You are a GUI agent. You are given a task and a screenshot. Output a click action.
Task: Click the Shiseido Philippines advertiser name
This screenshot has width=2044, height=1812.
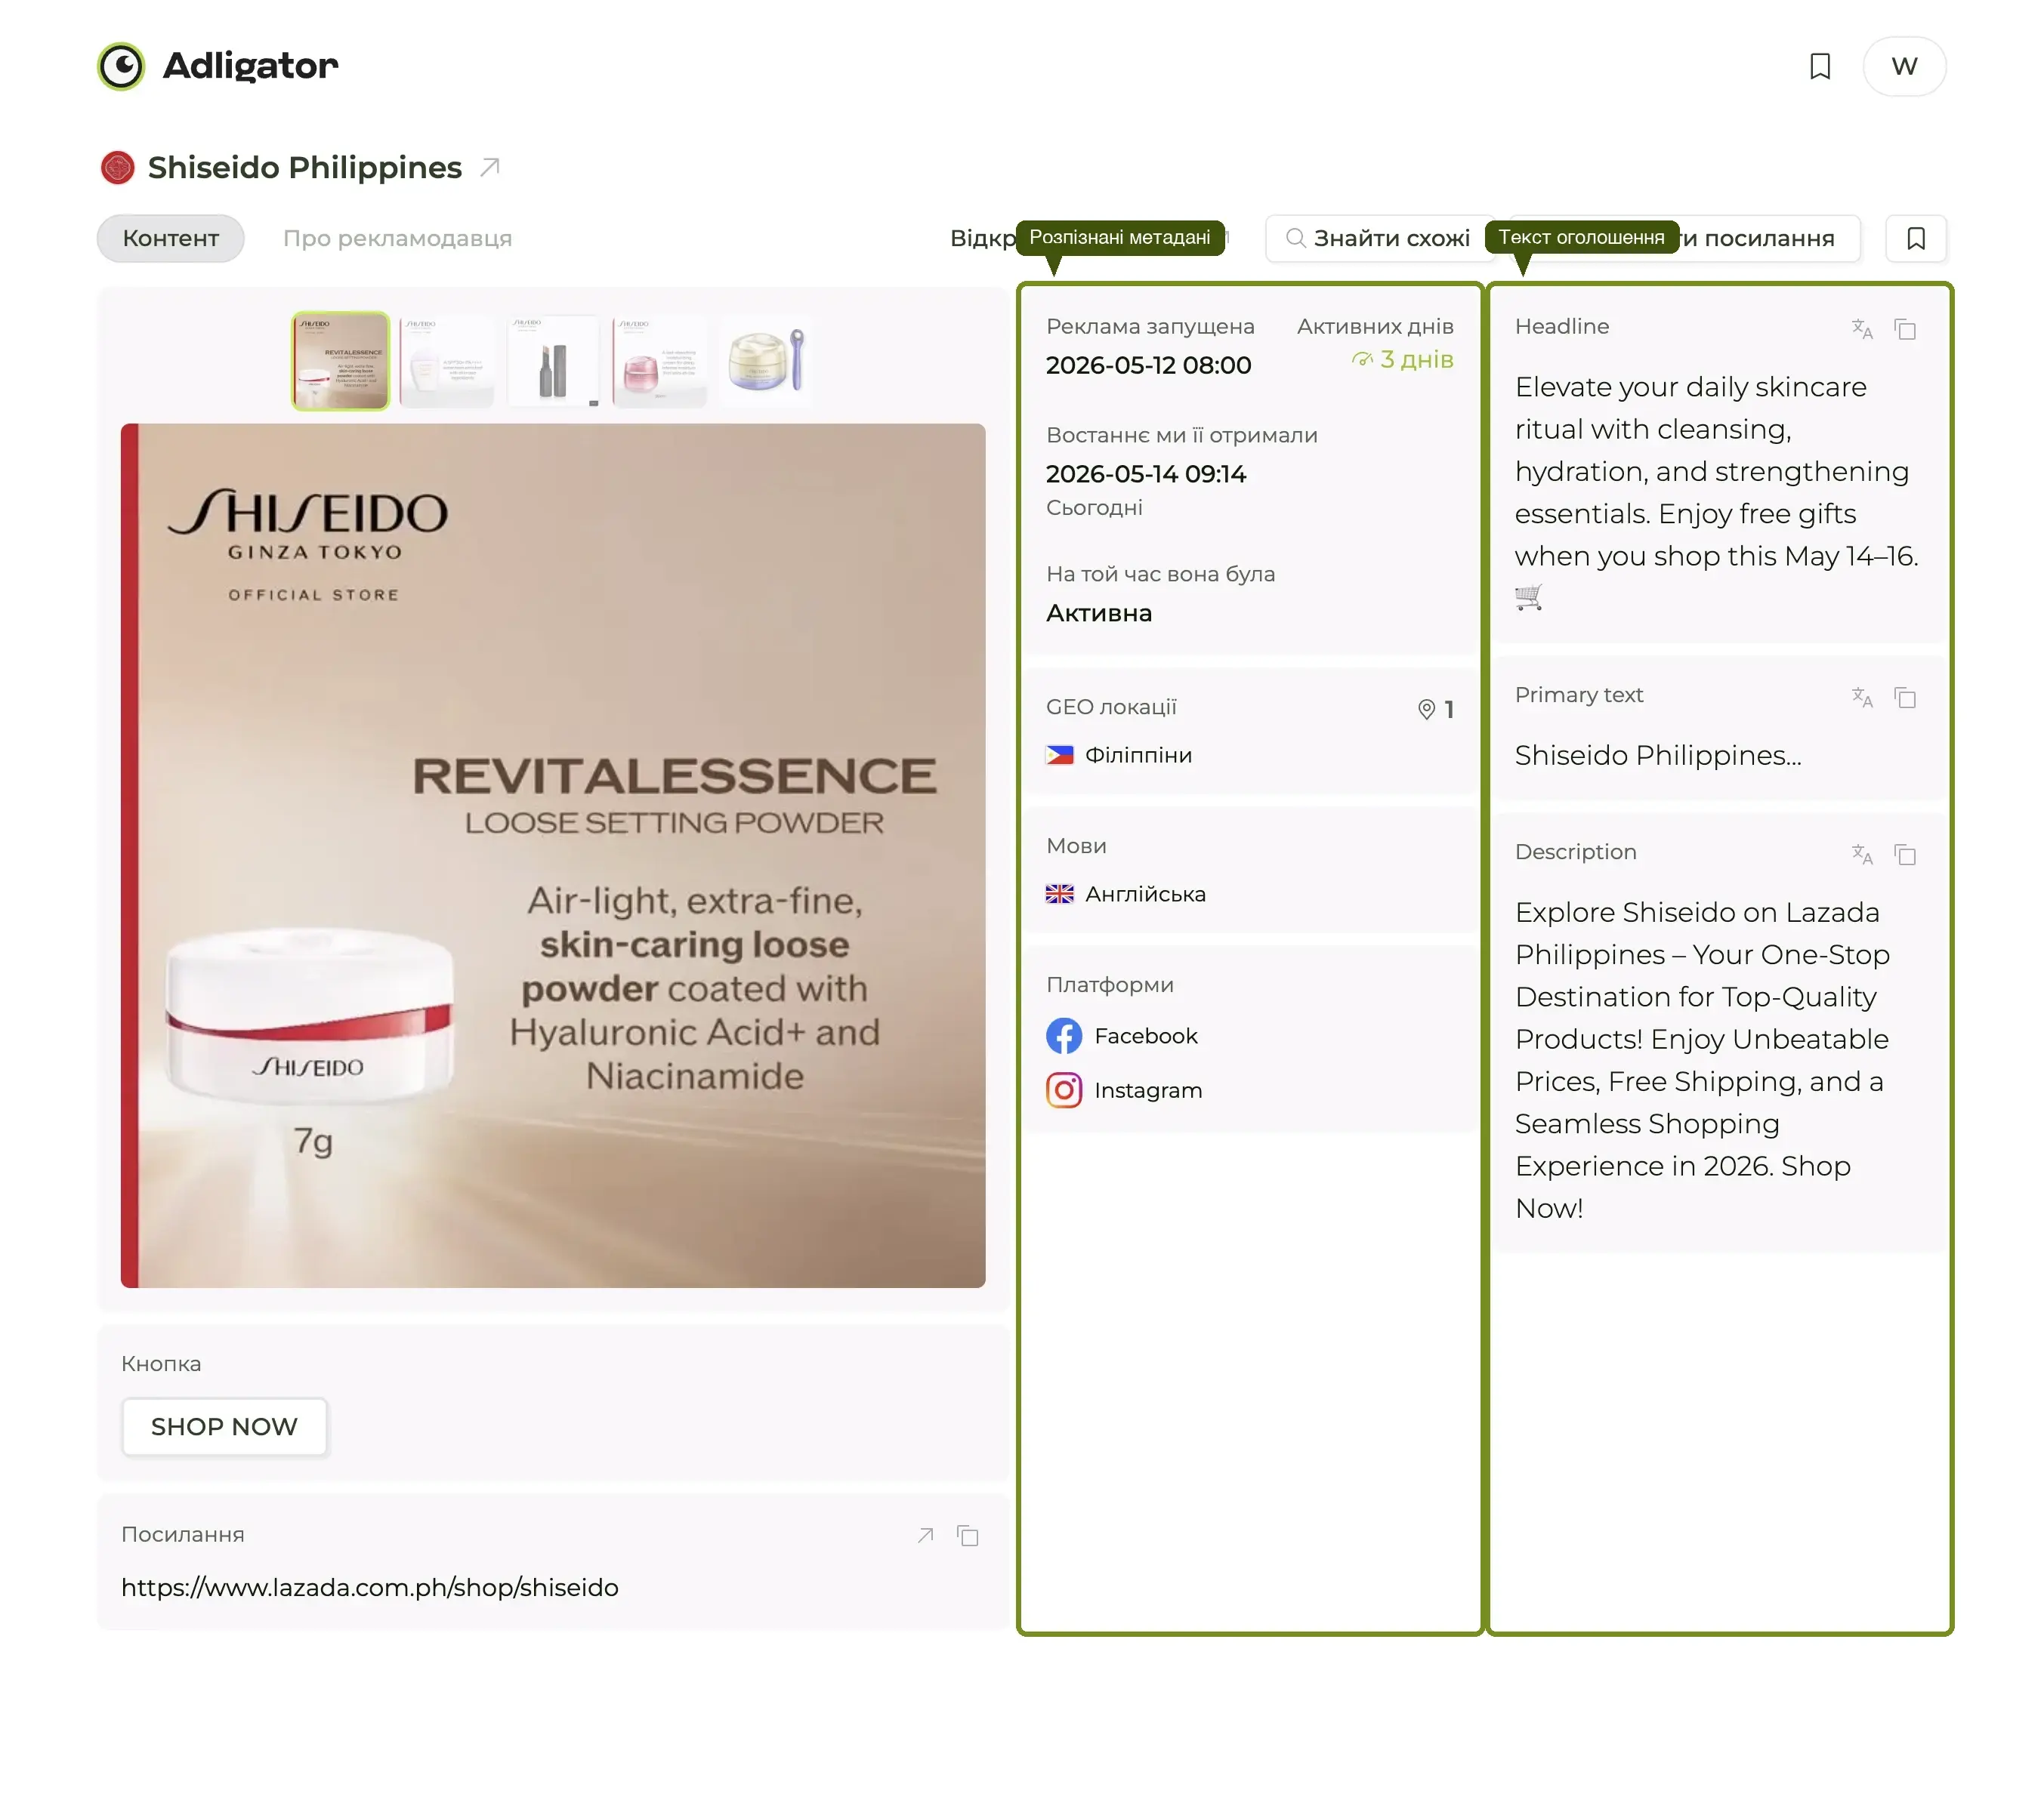305,167
